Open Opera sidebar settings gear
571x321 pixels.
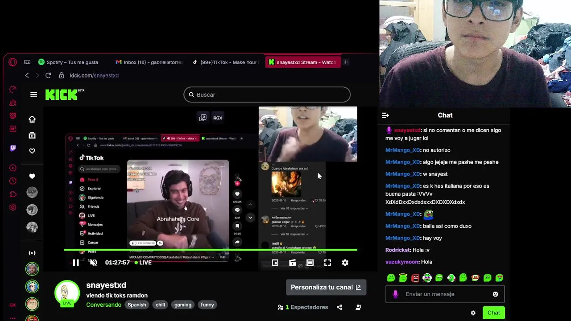click(13, 207)
